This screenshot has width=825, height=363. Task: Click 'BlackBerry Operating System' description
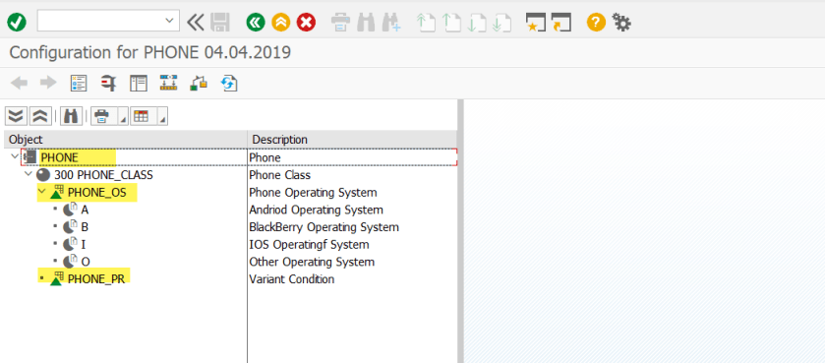(324, 227)
